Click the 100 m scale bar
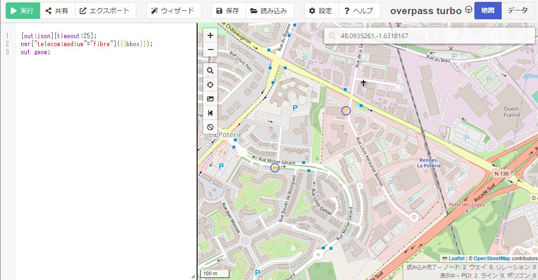The image size is (538, 280). [215, 273]
